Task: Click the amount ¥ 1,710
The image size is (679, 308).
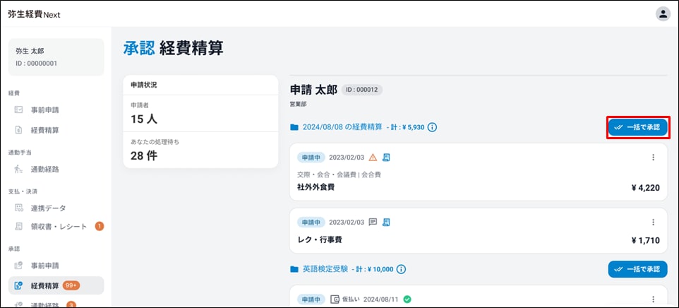Action: (646, 240)
